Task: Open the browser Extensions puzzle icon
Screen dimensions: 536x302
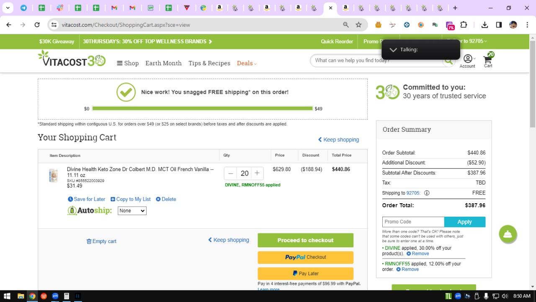Action: [464, 25]
